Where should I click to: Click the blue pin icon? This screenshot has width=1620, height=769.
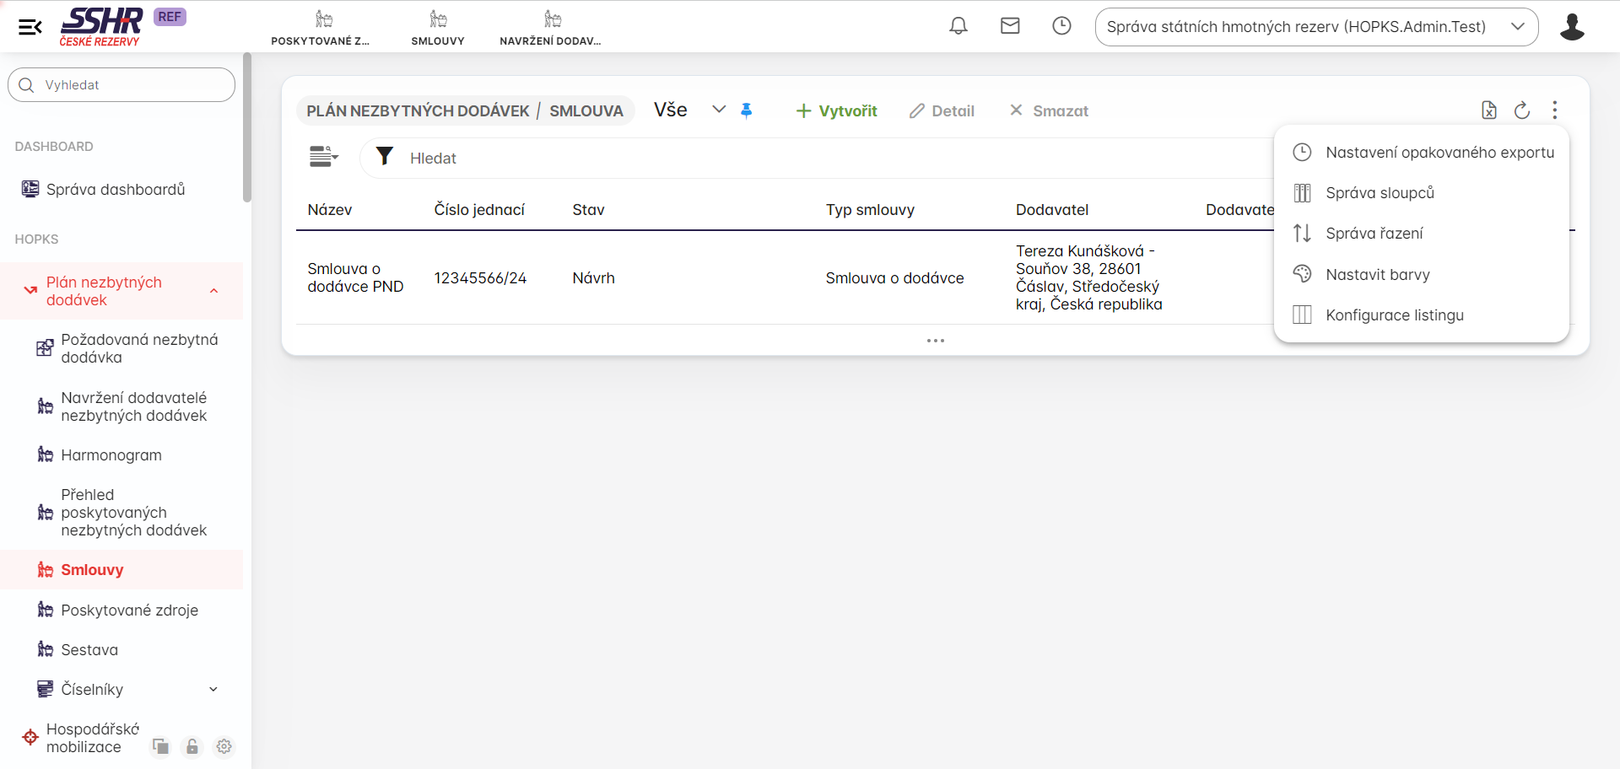[747, 110]
